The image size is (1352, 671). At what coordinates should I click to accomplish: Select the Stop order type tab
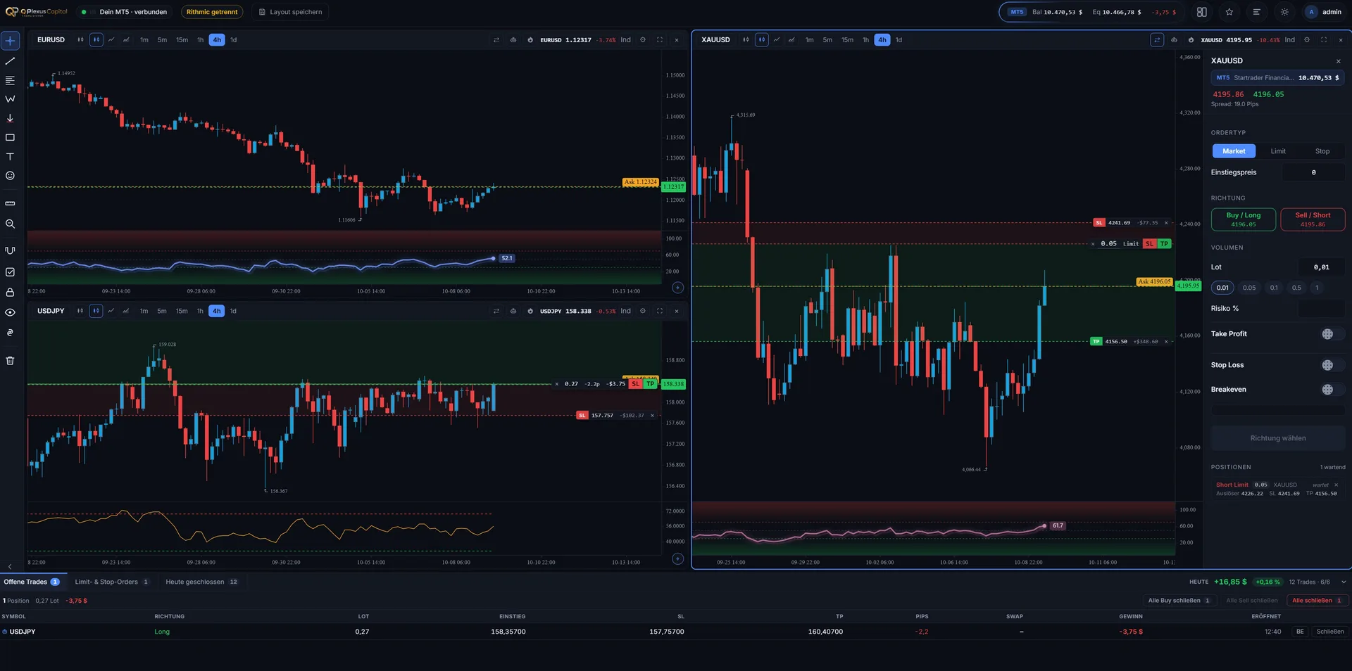click(1322, 151)
